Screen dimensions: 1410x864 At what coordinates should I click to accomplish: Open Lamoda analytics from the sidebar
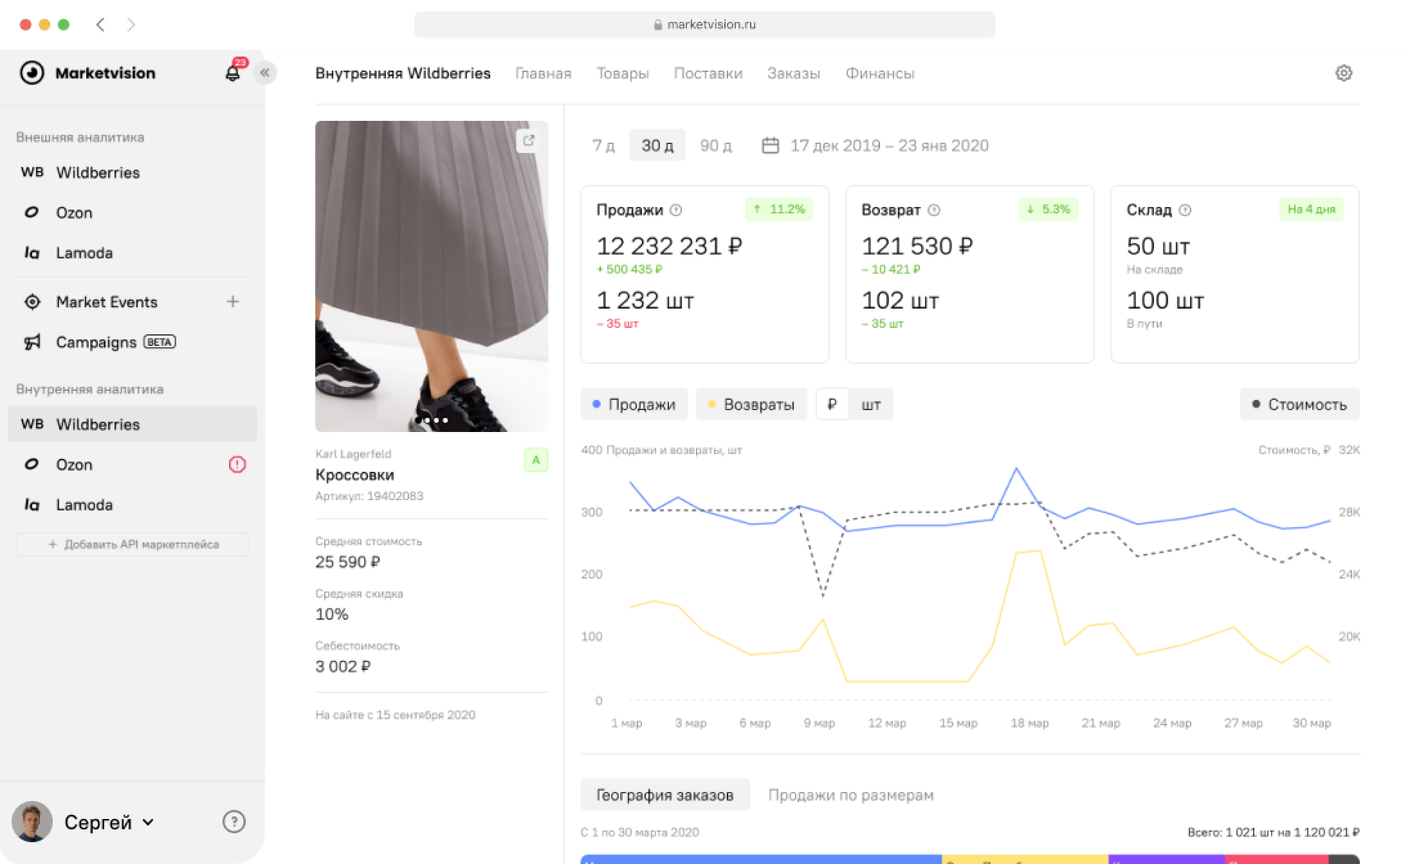(x=84, y=253)
